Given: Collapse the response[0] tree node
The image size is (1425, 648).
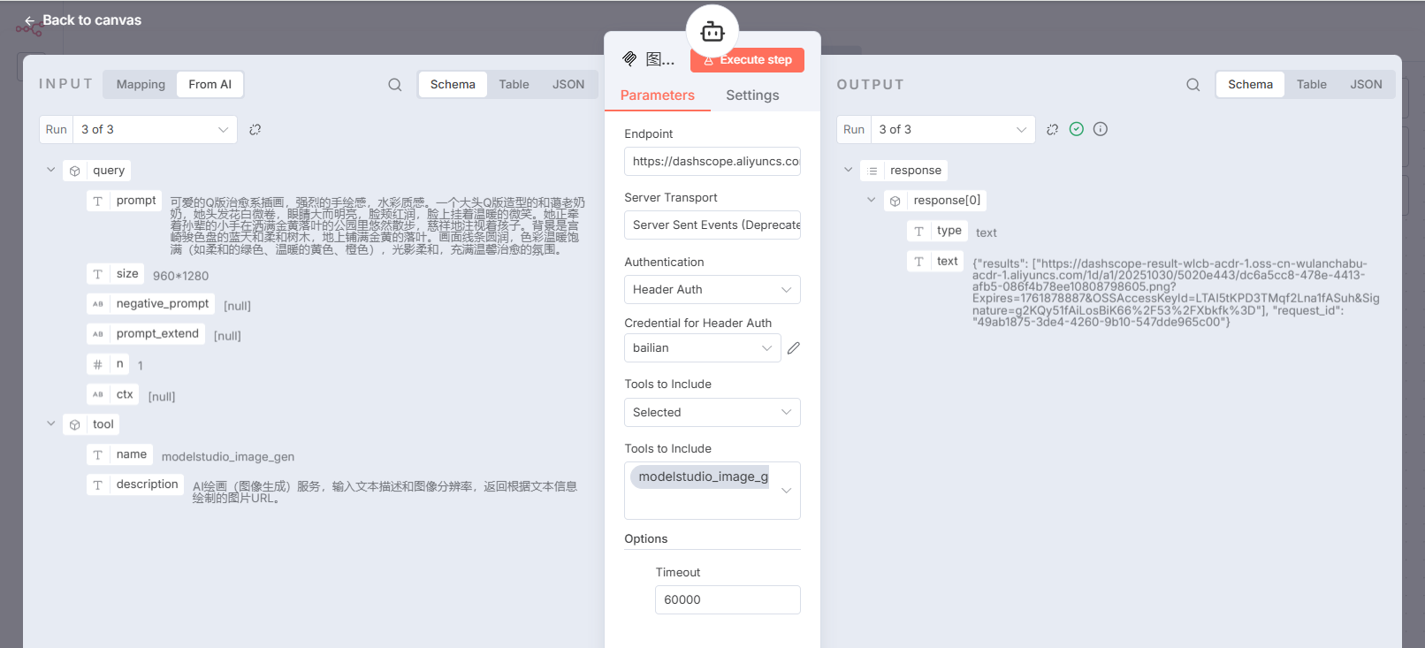Looking at the screenshot, I should point(871,200).
